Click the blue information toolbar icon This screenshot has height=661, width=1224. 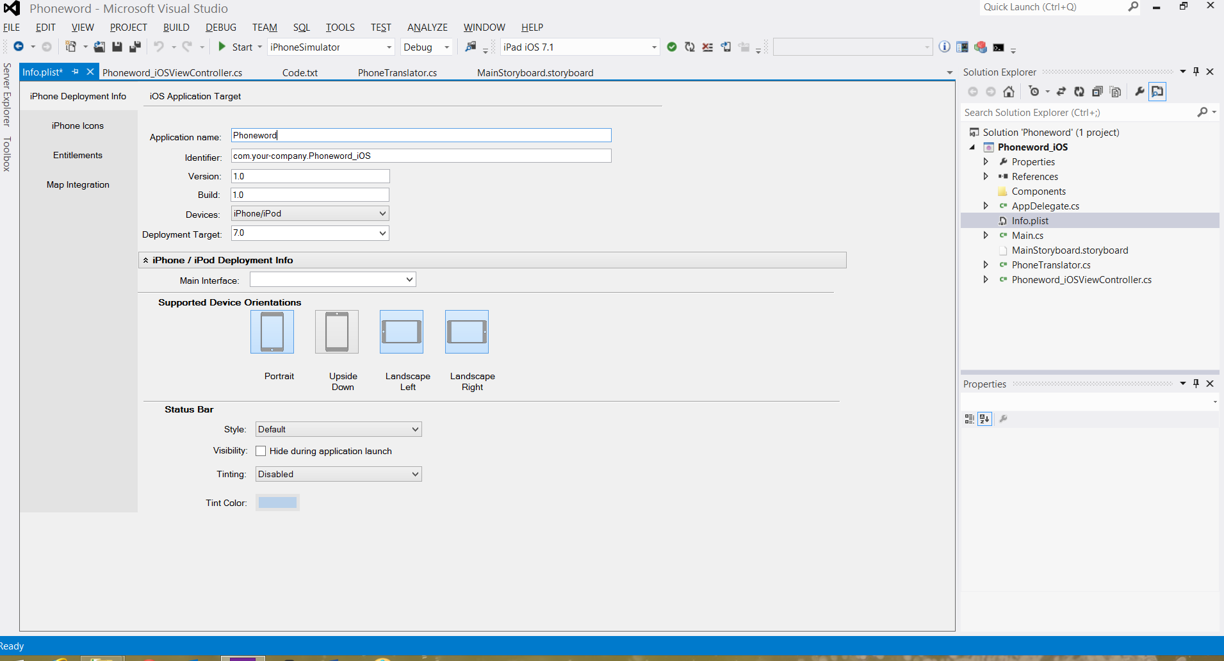coord(944,47)
